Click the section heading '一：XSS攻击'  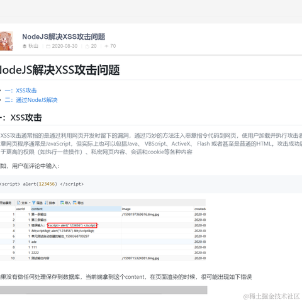[21, 118]
